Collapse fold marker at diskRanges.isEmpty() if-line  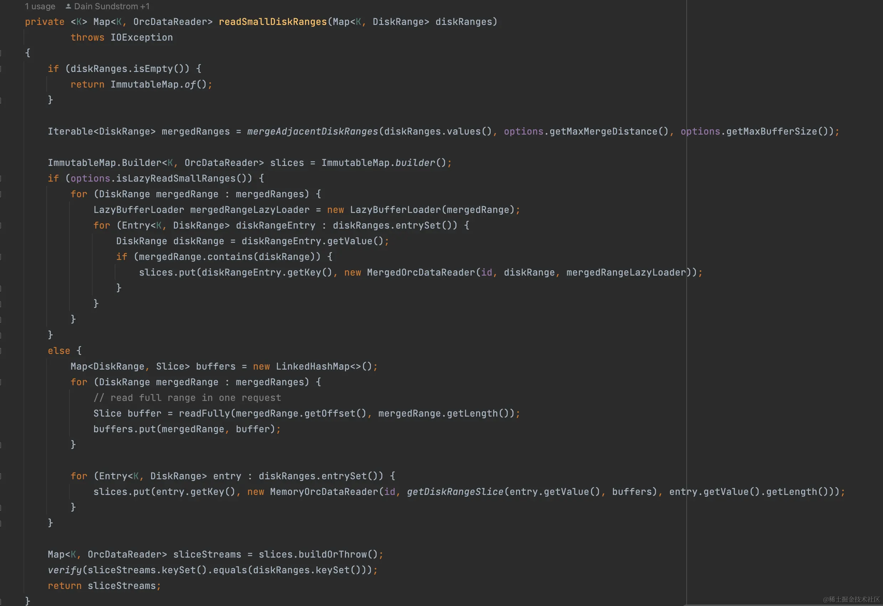[x=1, y=69]
